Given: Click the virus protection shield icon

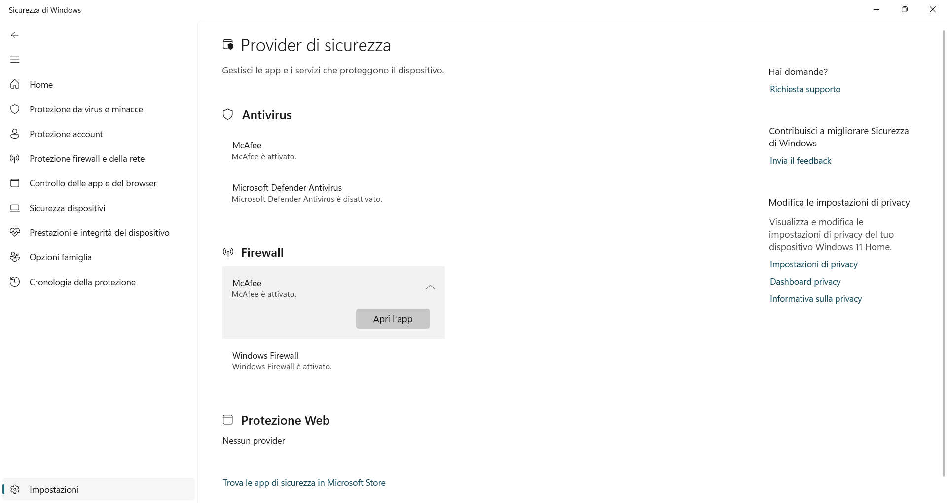Looking at the screenshot, I should pyautogui.click(x=15, y=109).
